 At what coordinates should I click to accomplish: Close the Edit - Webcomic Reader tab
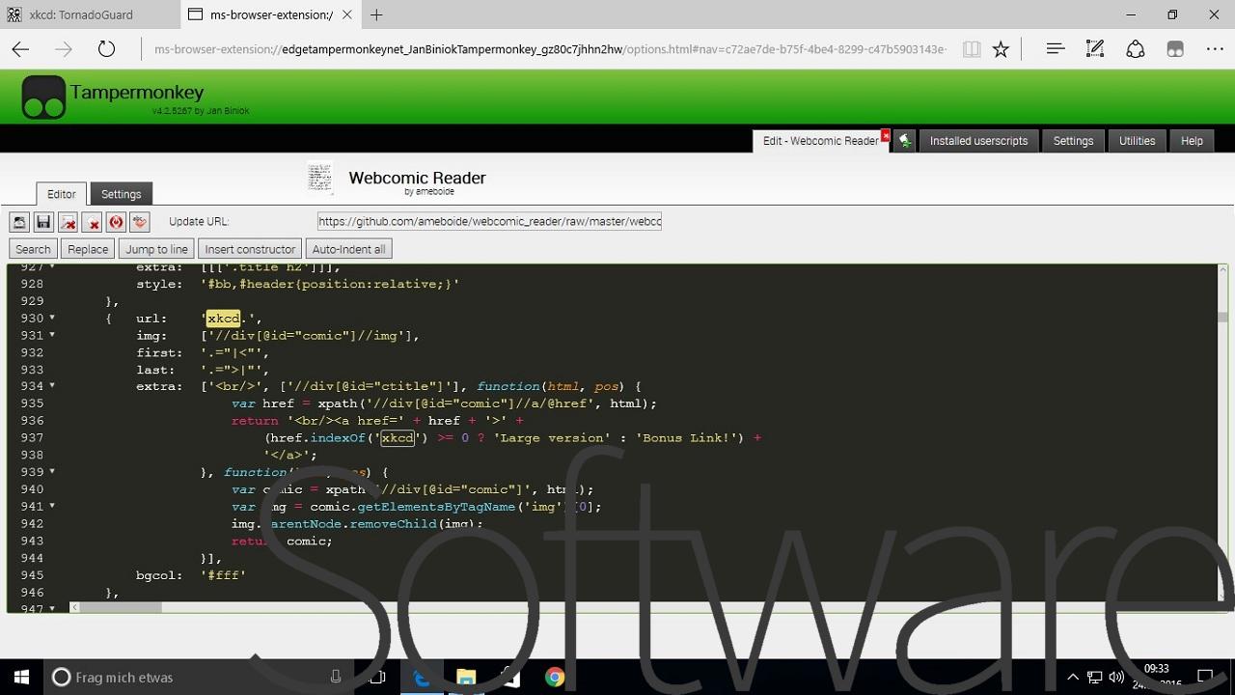(886, 136)
